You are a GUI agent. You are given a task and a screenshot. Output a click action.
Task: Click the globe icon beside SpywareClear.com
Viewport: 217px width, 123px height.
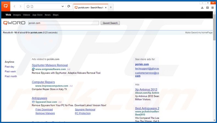(33, 102)
